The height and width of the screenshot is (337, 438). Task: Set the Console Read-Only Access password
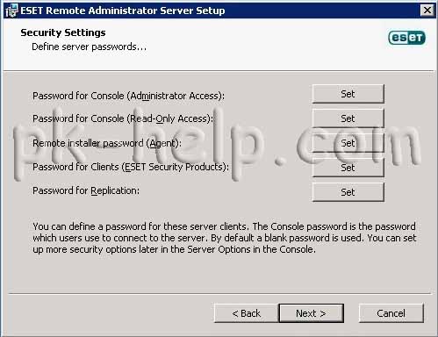(348, 118)
